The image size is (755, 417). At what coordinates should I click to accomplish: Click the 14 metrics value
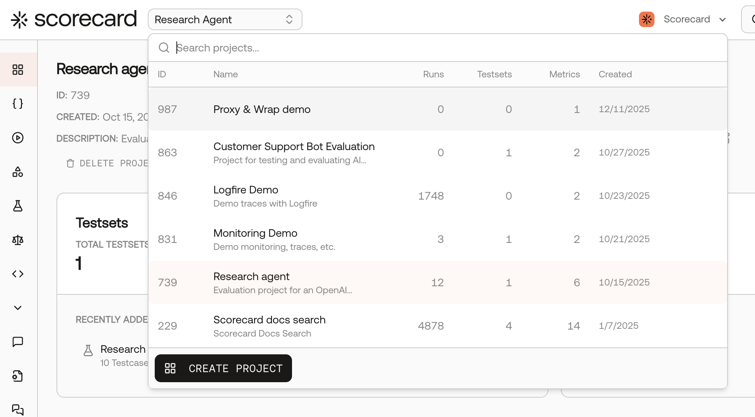573,326
